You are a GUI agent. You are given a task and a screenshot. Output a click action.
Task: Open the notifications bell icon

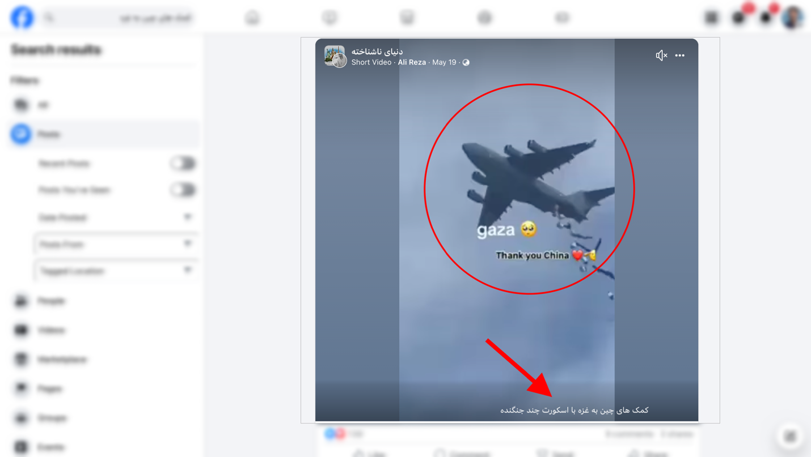click(766, 18)
